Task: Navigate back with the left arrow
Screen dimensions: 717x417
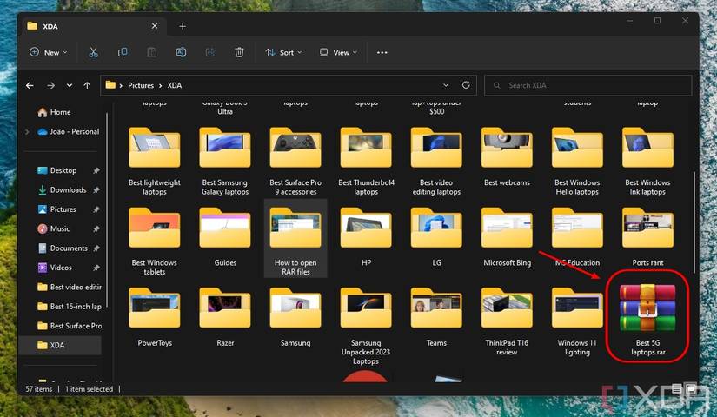Action: [x=30, y=85]
